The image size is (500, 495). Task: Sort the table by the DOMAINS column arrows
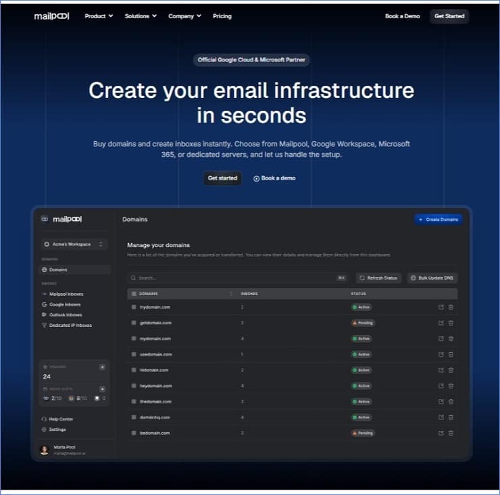pyautogui.click(x=231, y=294)
